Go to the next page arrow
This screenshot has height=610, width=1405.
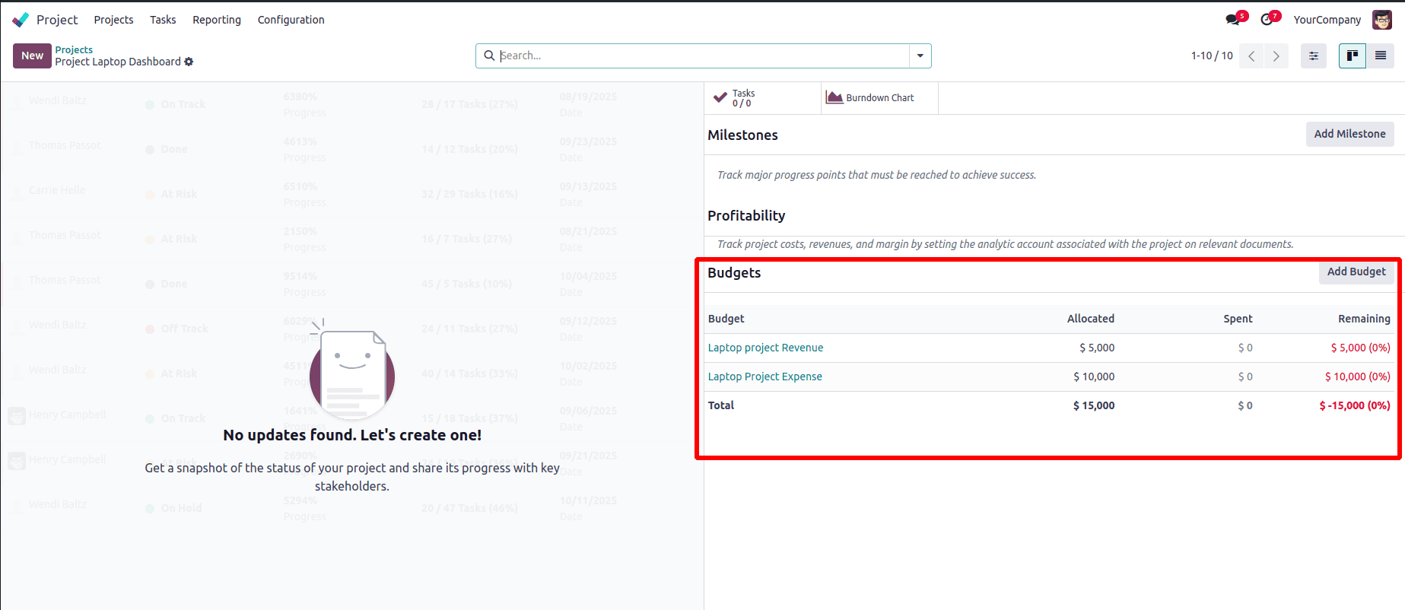point(1276,56)
